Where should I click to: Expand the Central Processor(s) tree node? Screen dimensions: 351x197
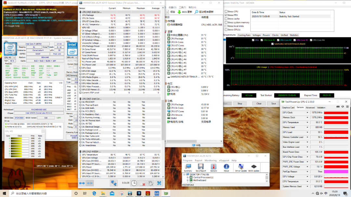[x=188, y=177]
